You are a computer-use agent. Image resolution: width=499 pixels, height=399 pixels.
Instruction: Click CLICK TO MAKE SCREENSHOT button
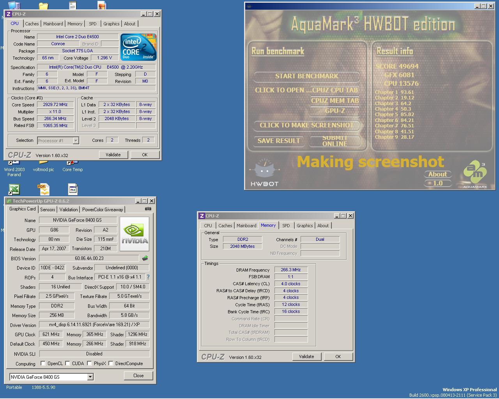[307, 125]
